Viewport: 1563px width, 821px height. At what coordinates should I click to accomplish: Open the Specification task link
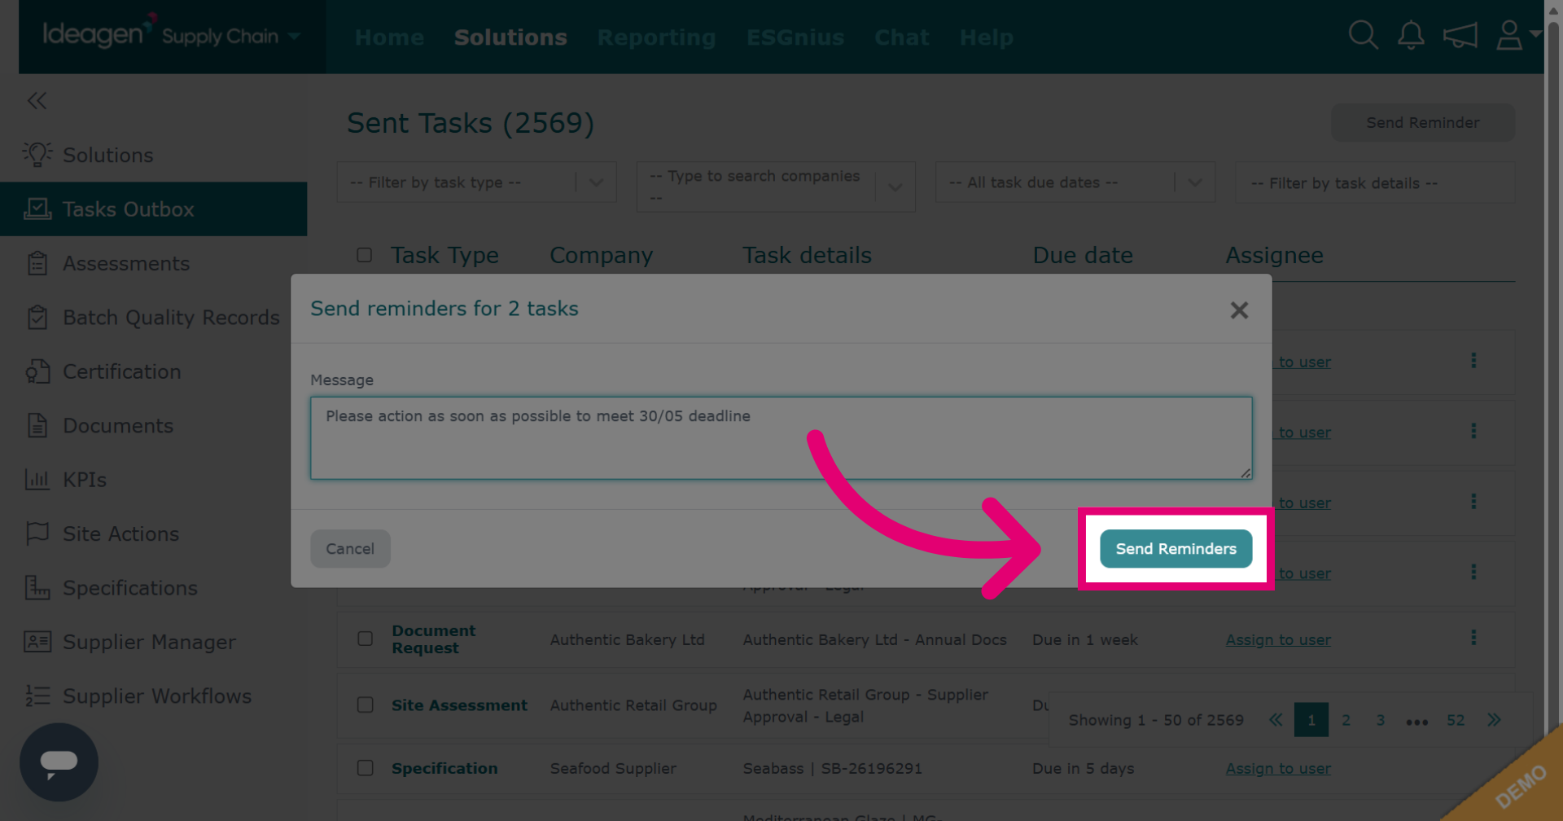click(444, 769)
